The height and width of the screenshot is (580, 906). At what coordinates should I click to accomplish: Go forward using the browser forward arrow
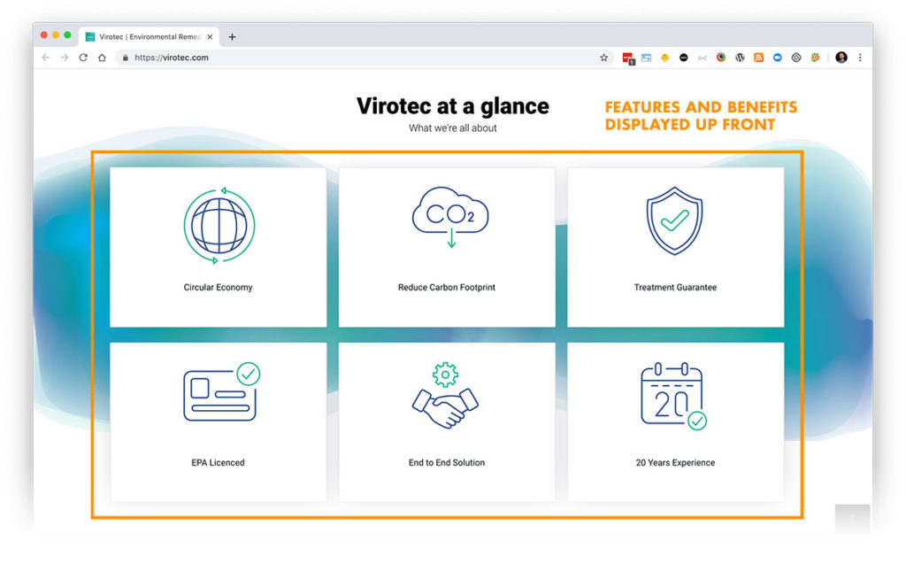65,58
